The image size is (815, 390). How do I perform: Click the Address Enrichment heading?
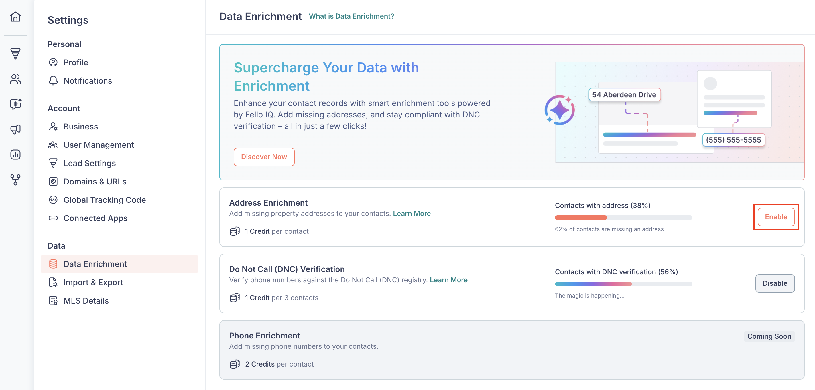click(x=268, y=203)
